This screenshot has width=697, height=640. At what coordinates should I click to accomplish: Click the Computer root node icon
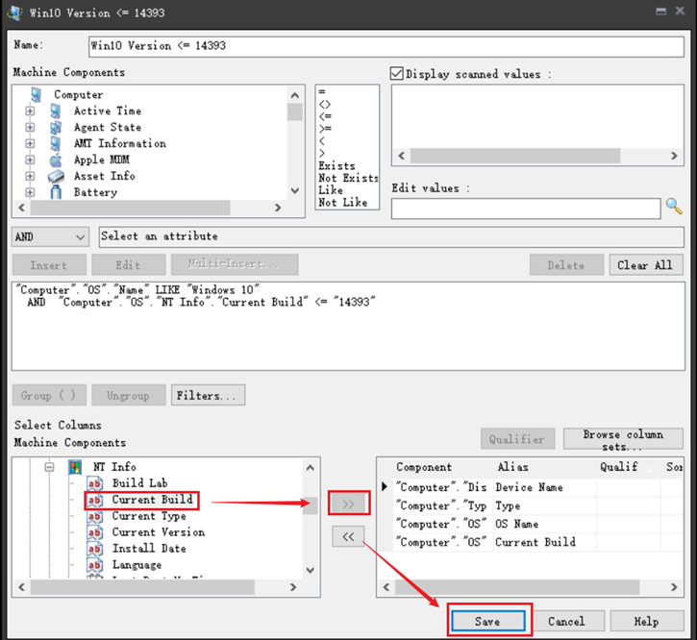coord(36,95)
